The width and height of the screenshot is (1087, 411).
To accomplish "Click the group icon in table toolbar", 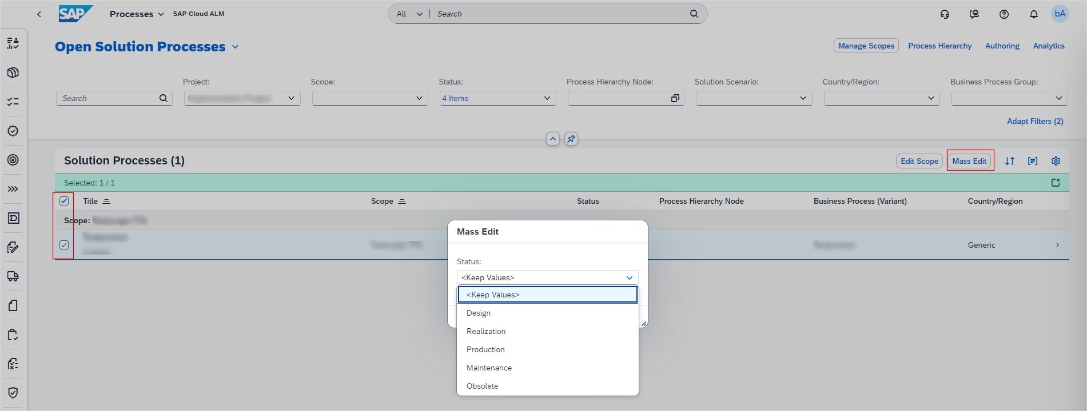I will tap(1033, 161).
